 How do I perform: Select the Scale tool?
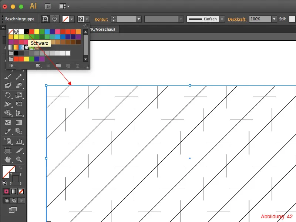pos(19,95)
